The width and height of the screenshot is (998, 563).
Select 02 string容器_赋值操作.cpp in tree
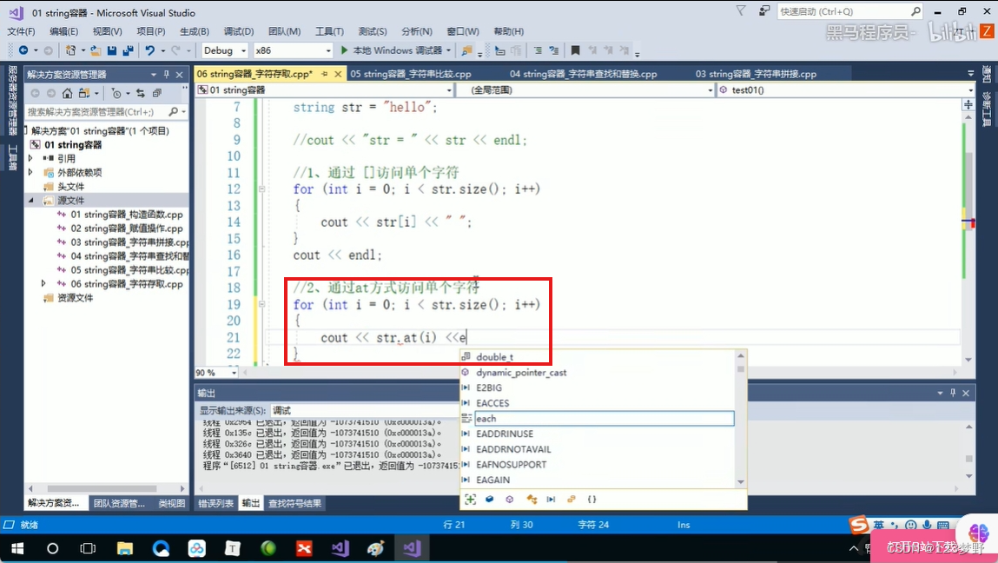coord(127,228)
